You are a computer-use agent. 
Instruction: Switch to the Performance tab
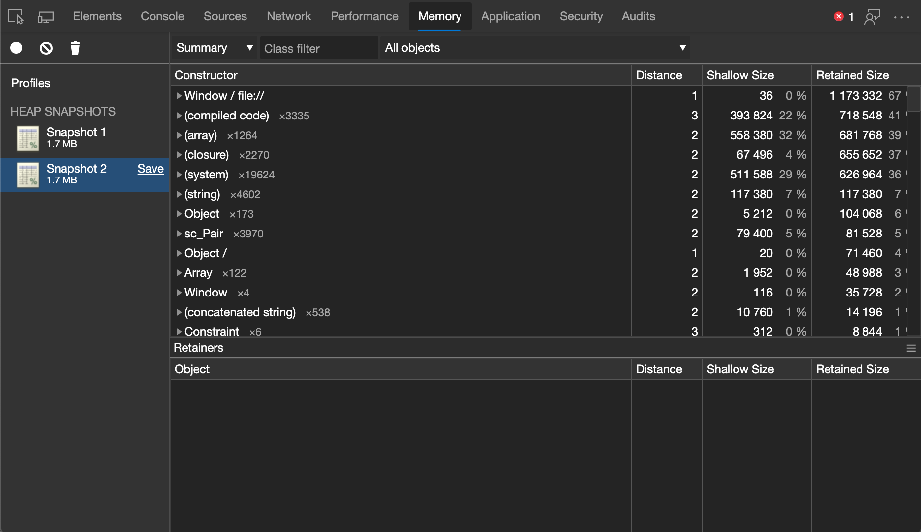coord(364,16)
